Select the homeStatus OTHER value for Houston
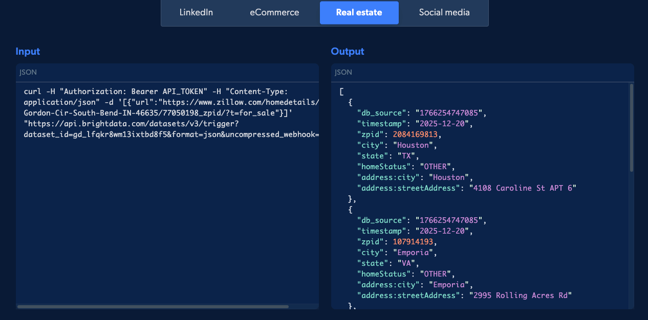 (x=434, y=166)
